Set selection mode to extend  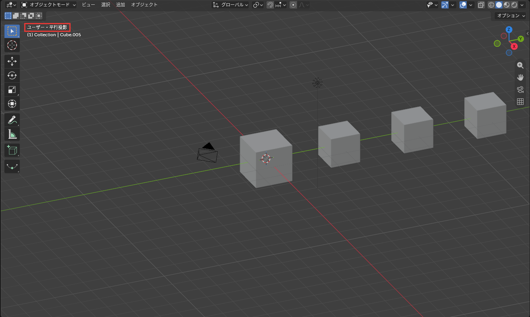[16, 16]
